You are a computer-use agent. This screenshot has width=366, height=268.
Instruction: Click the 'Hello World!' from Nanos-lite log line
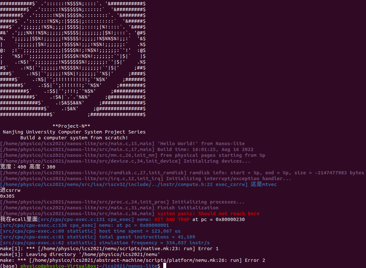122,144
